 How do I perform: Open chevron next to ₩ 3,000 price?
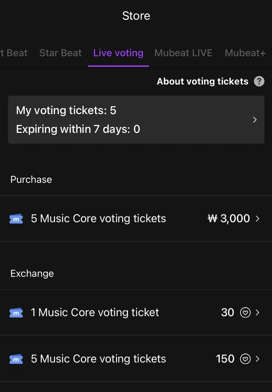(258, 219)
